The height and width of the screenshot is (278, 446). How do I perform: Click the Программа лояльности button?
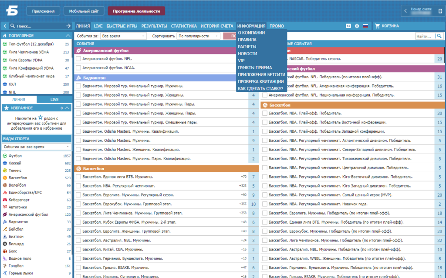[136, 11]
